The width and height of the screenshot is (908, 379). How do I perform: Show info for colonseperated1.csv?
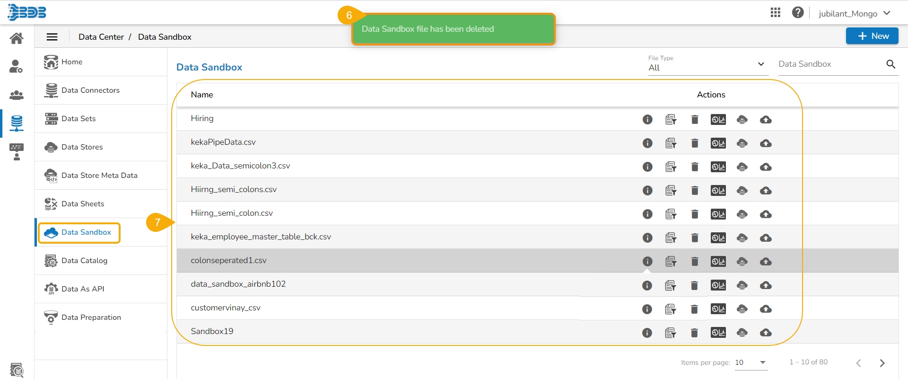coord(647,262)
